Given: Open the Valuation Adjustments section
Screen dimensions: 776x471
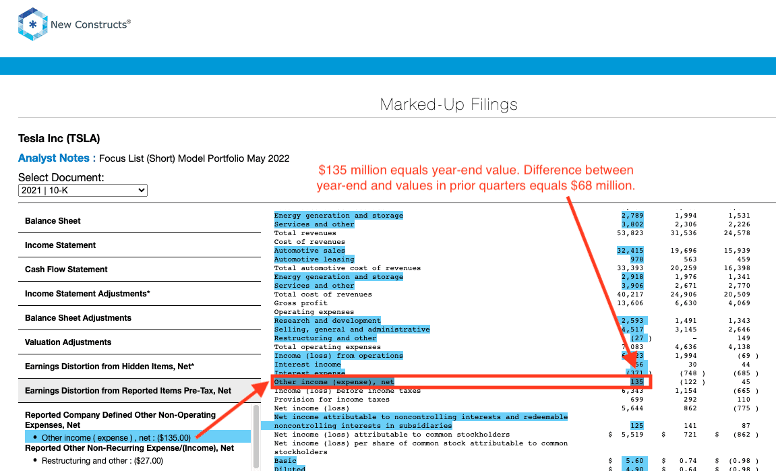Looking at the screenshot, I should (68, 342).
